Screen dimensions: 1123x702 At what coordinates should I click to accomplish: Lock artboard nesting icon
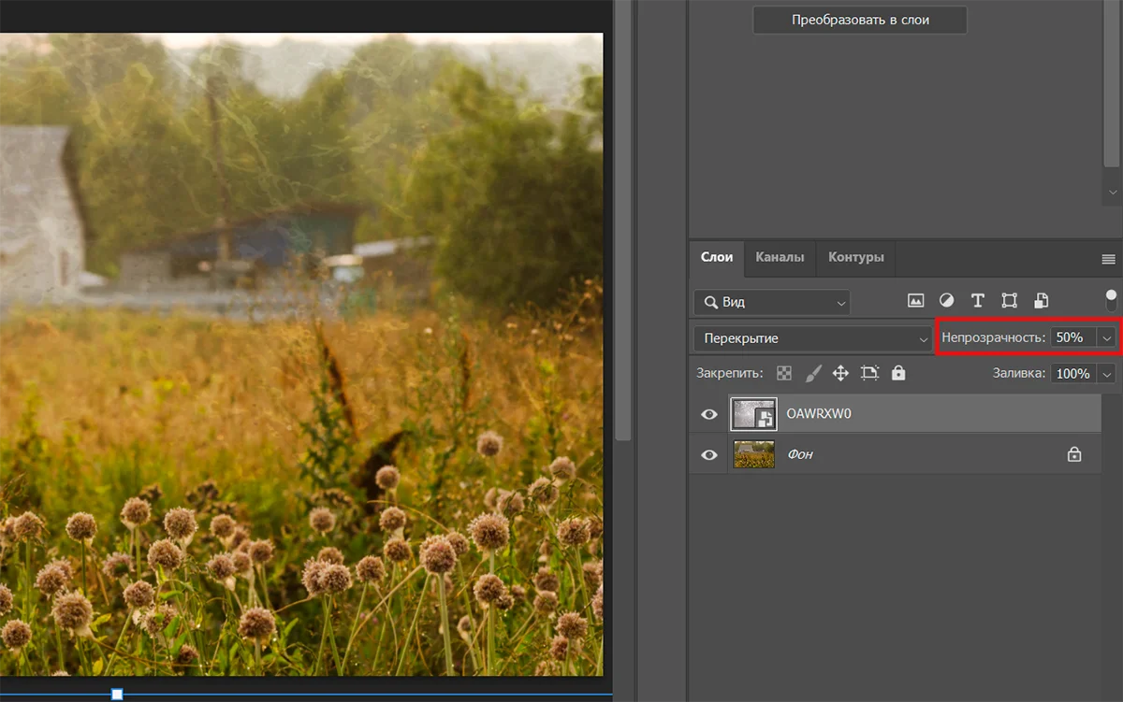point(870,373)
